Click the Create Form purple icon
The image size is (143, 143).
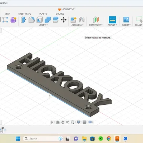(x=13, y=20)
